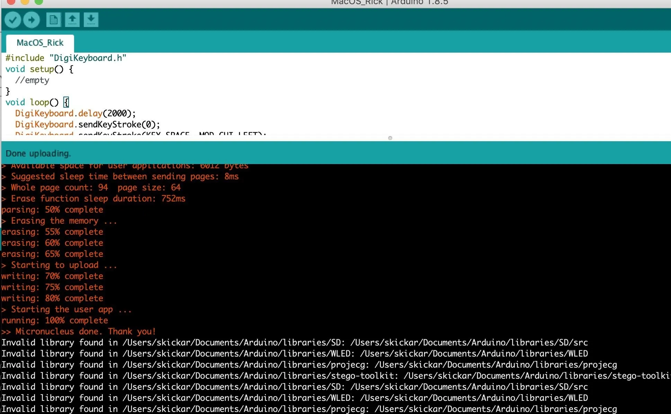Click the 'Done uploading.' status message
The image size is (671, 414).
tap(38, 153)
